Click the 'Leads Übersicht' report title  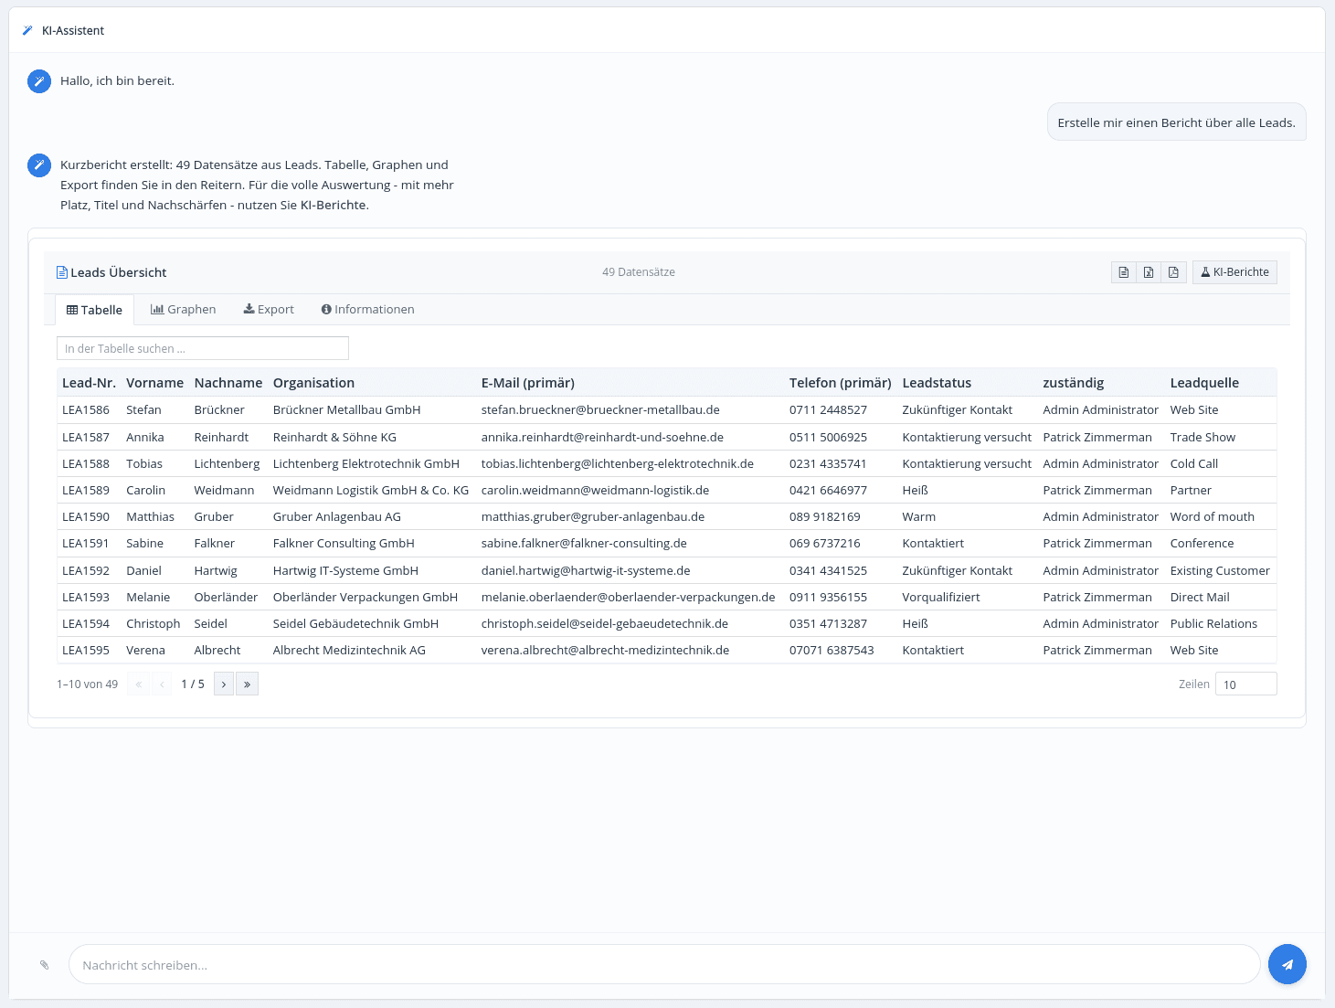tap(119, 272)
